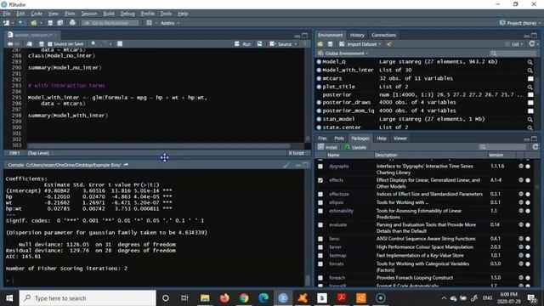Viewport: 544px width, 306px height.
Task: Open the Source button dropdown arrow
Action: point(296,44)
